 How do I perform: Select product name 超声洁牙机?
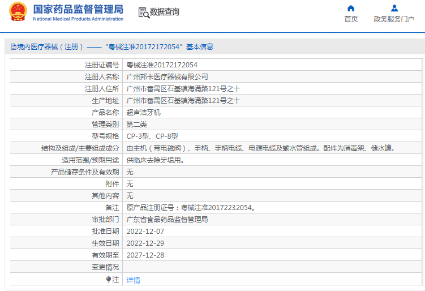(144, 113)
